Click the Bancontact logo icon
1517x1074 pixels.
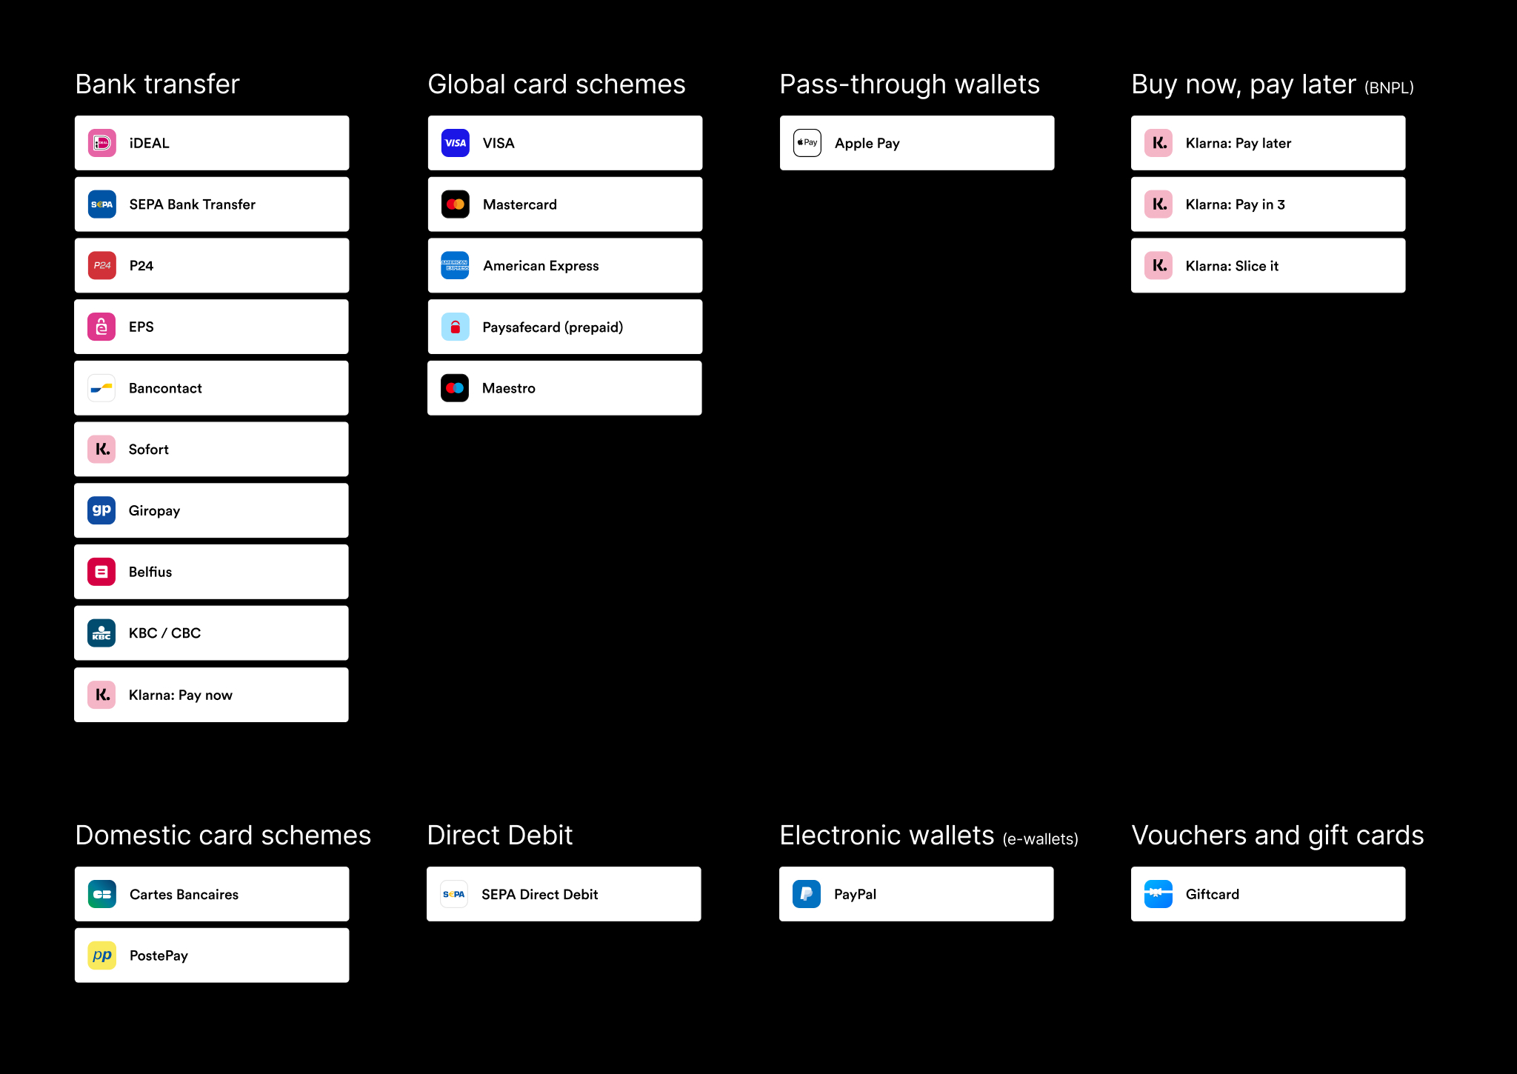[101, 388]
